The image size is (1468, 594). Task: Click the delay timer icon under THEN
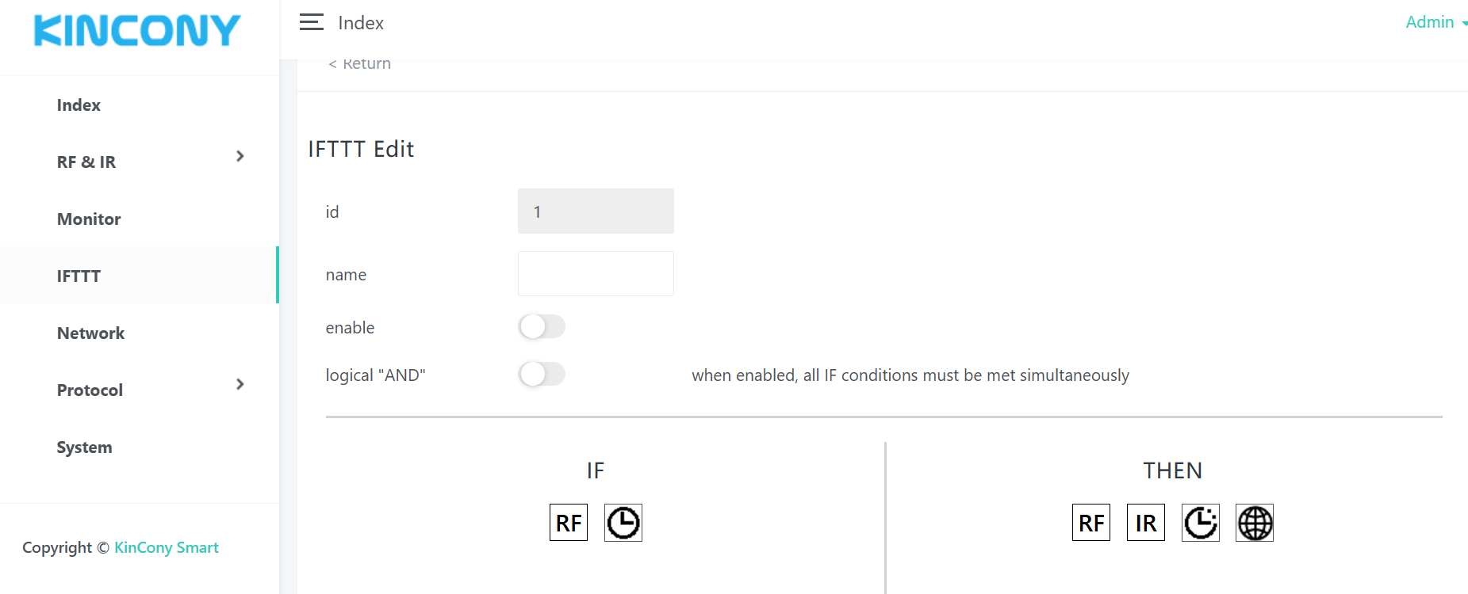[x=1201, y=523]
